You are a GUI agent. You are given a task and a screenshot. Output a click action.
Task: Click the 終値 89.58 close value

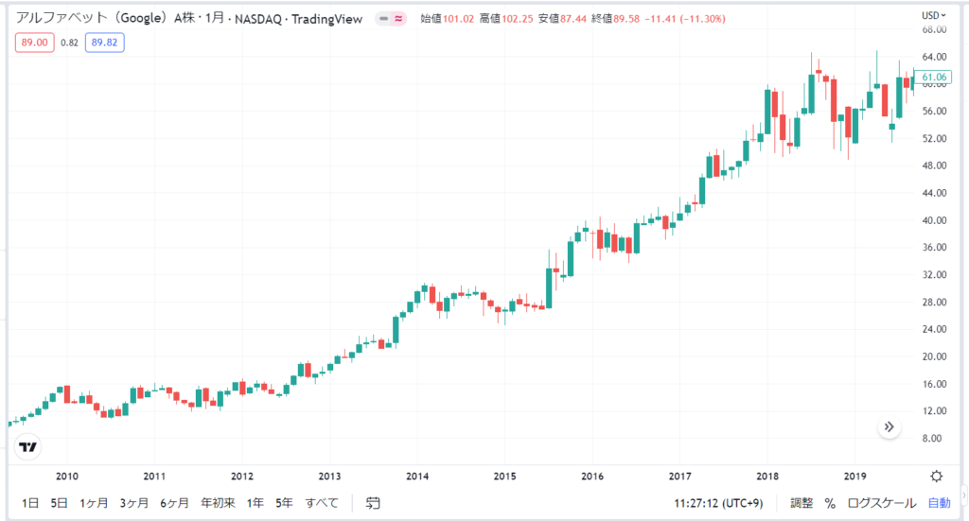pos(615,19)
